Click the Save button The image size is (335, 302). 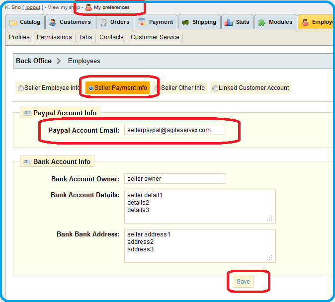pyautogui.click(x=243, y=282)
